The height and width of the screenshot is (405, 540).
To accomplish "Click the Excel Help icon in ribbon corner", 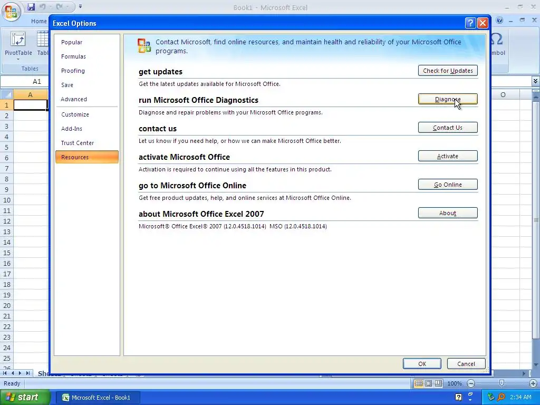I will click(499, 21).
